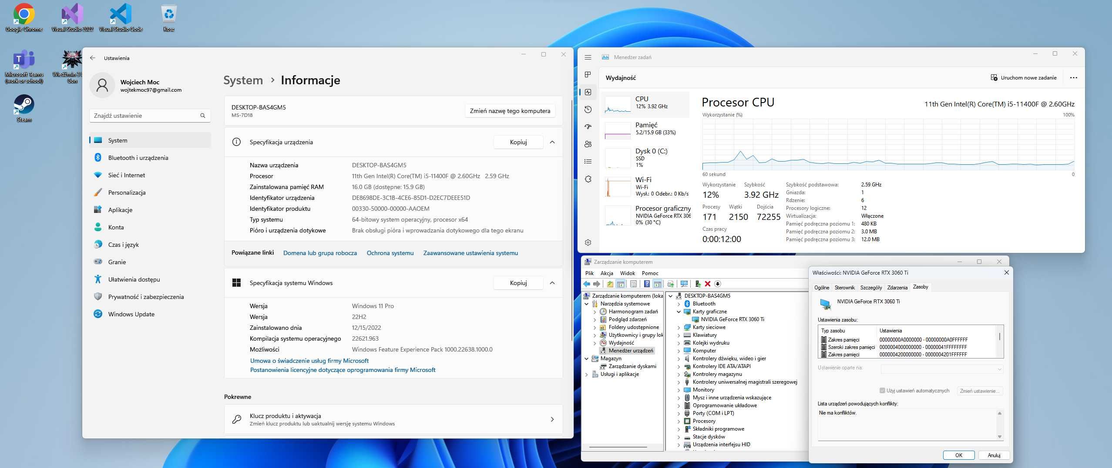Click the three-dots more options in Task Manager
Screen dimensions: 1112x468
coord(1073,78)
